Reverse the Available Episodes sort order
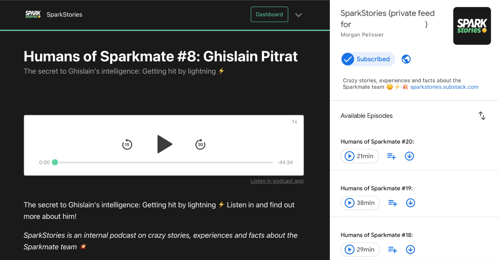 pos(482,116)
